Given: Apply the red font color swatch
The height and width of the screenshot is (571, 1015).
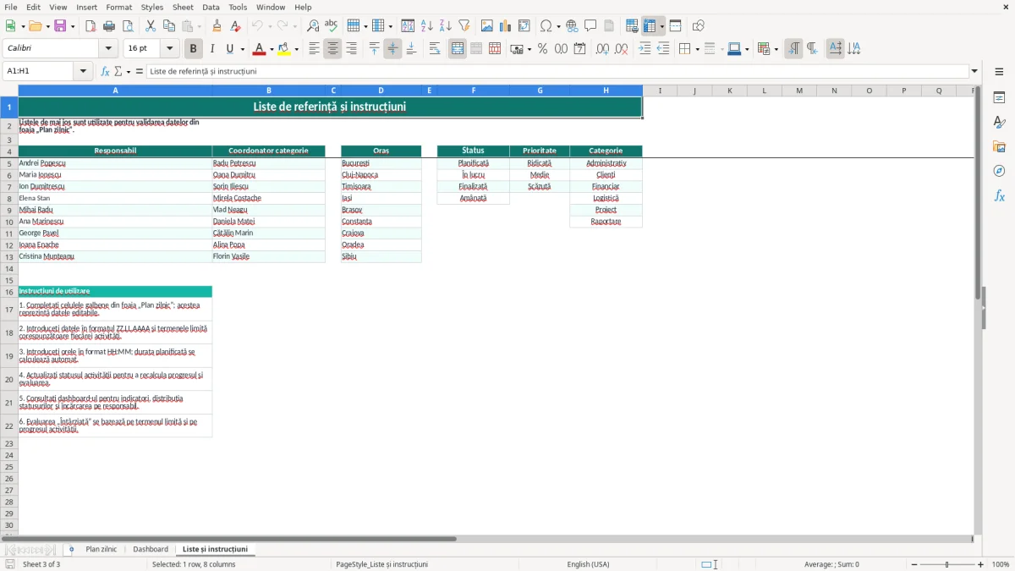Looking at the screenshot, I should click(259, 49).
